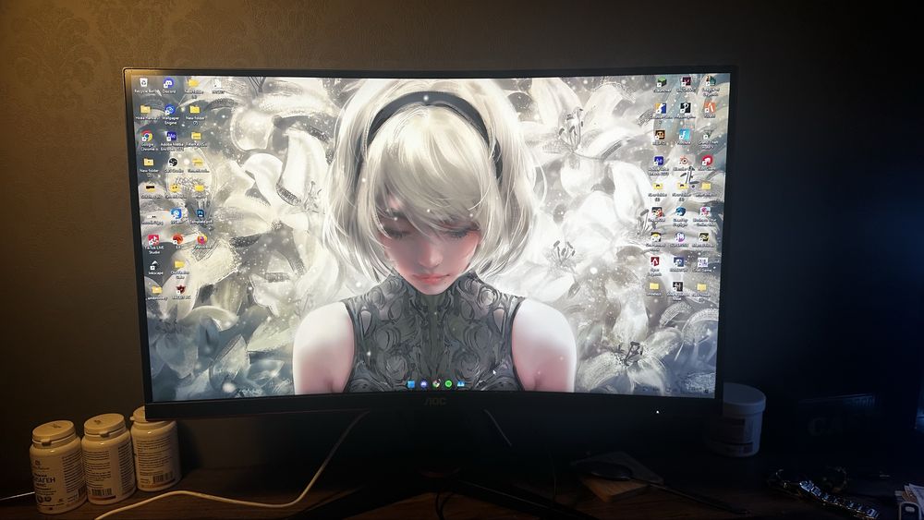Select the Apex Legends desktop shortcut
The width and height of the screenshot is (924, 520).
[x=655, y=266]
